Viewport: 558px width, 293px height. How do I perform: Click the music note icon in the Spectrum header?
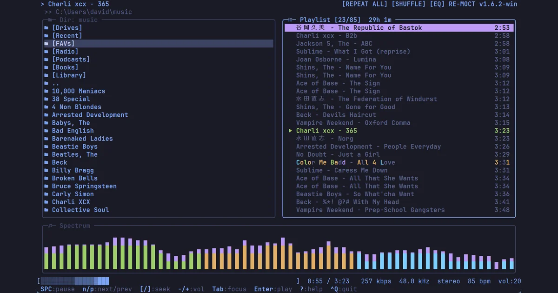[50, 226]
